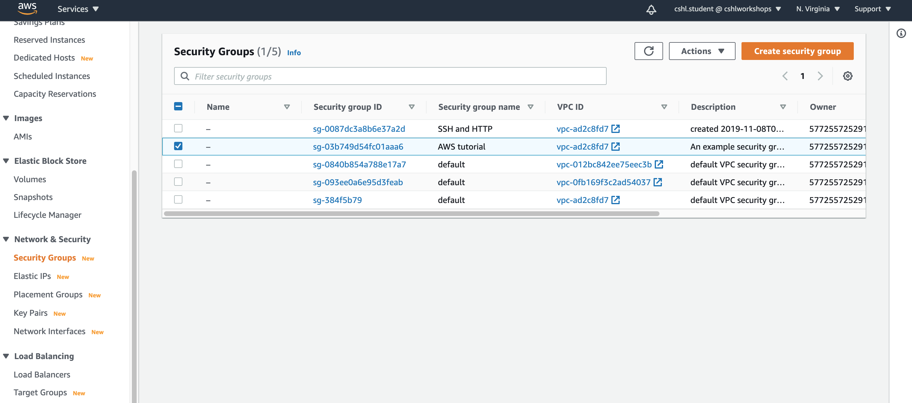Screen dimensions: 912x403
Task: Open vpc-012bc842ee75eec3b external link
Action: pyautogui.click(x=659, y=164)
